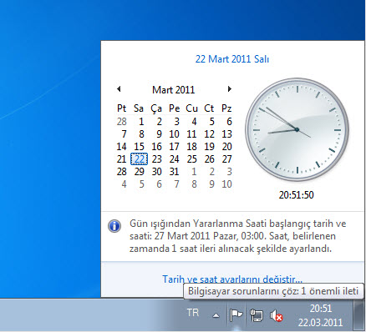Open the muted volume speaker icon
The height and width of the screenshot is (332, 366).
click(x=276, y=316)
